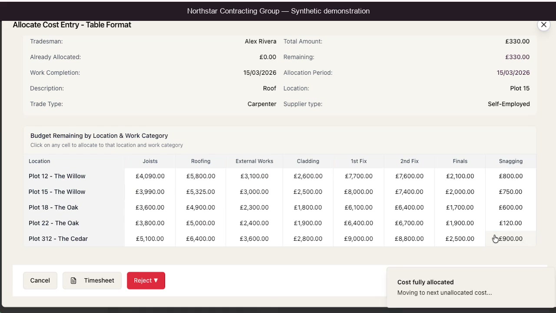Screen dimensions: 556x313
Task: Pick Plot 15 Cladding £2,500.00
Action: point(308,192)
